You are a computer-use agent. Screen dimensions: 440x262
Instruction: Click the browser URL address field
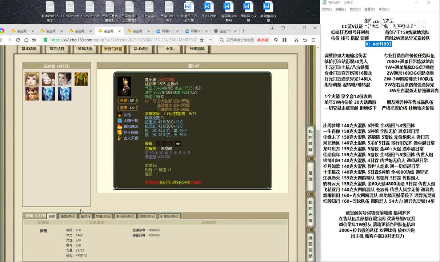124,40
